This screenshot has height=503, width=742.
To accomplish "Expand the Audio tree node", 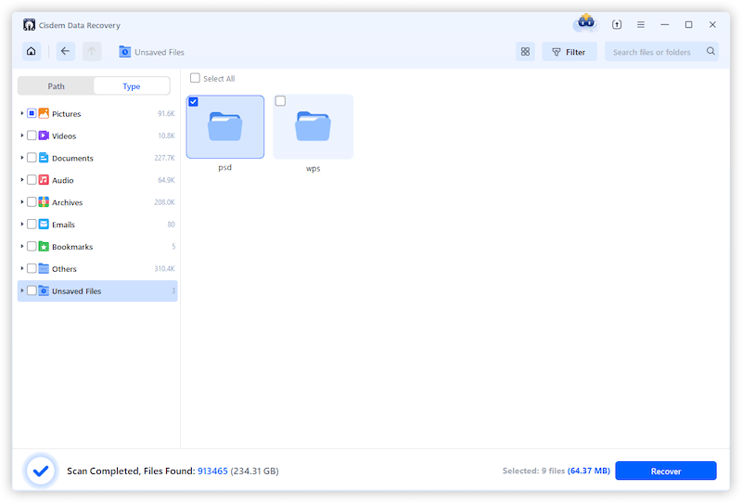I will click(21, 180).
